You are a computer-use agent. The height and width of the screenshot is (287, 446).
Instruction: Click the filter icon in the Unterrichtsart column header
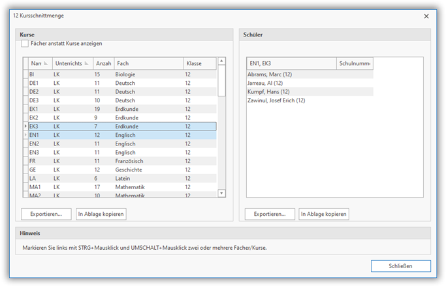pyautogui.click(x=87, y=64)
